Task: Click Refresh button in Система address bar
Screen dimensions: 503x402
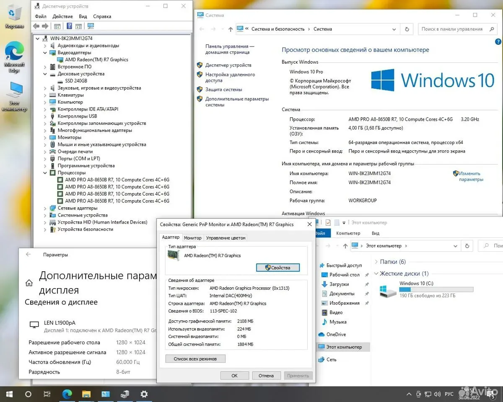Action: [x=407, y=29]
